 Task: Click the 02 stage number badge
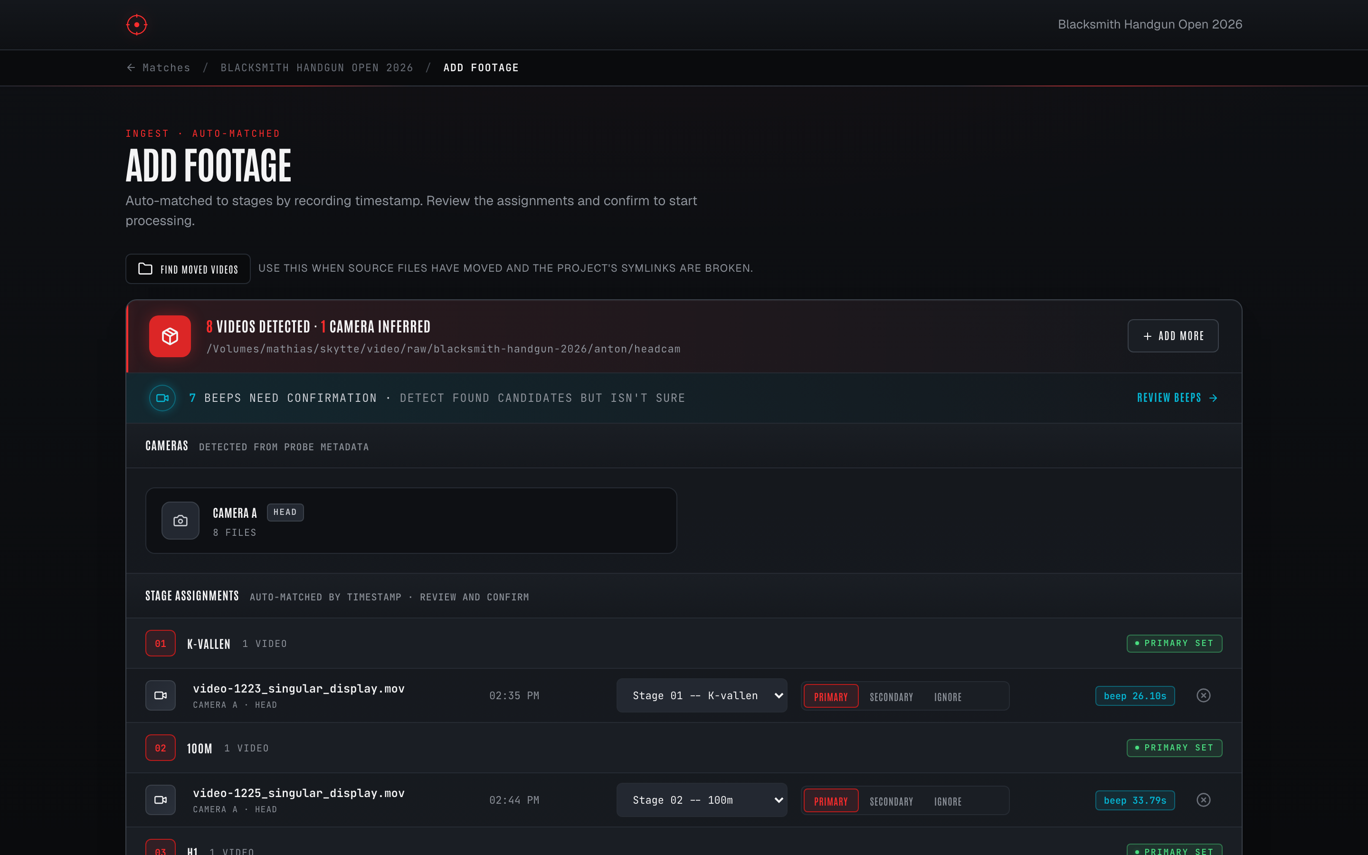pos(161,748)
